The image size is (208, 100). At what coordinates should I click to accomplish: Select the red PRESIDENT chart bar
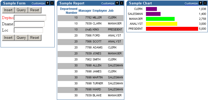tap(172, 29)
